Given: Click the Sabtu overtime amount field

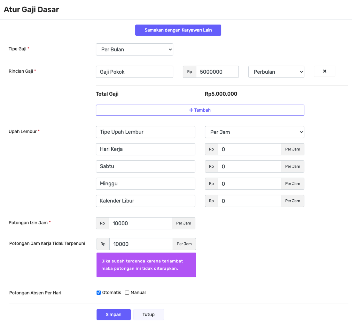Looking at the screenshot, I should [x=249, y=166].
